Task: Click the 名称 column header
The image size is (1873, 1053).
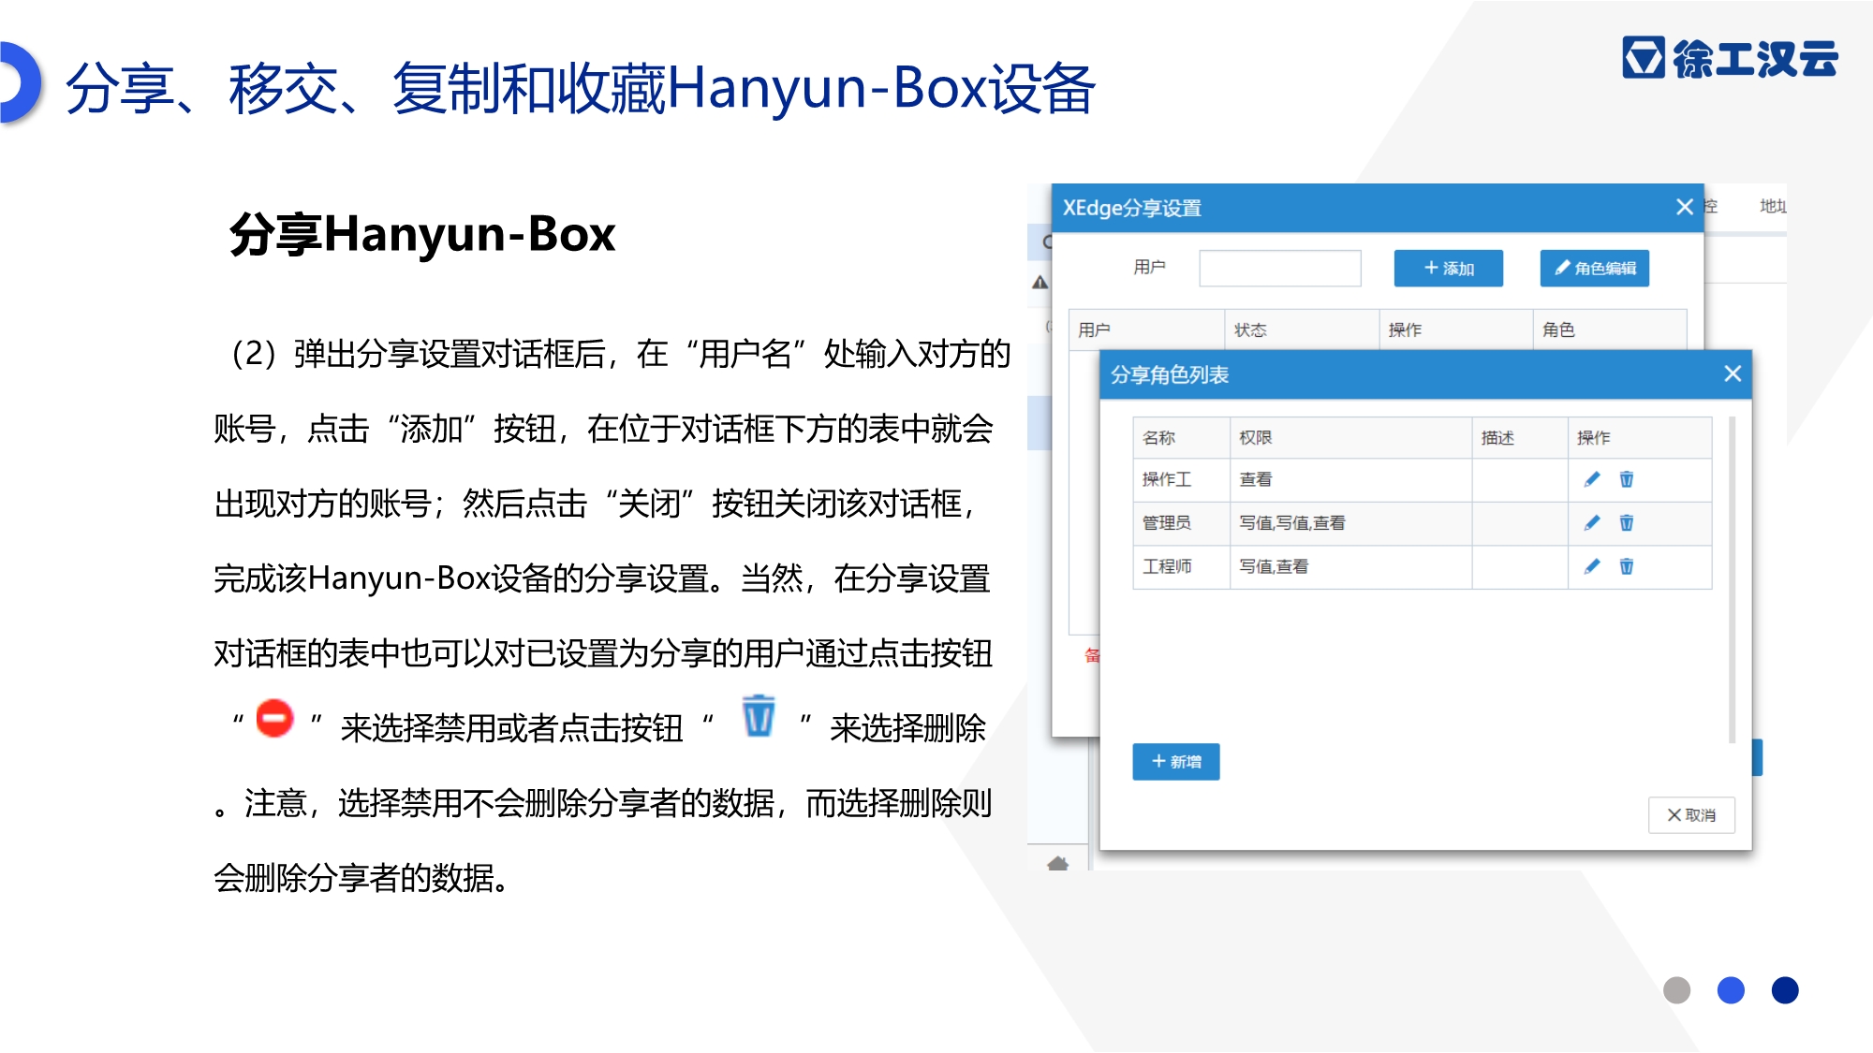Action: pyautogui.click(x=1182, y=437)
